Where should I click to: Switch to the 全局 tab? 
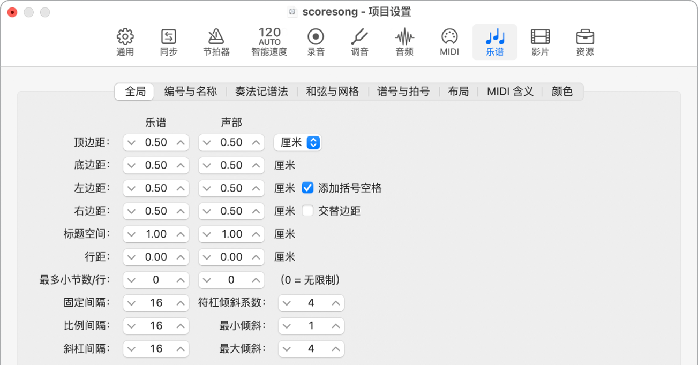coord(135,91)
